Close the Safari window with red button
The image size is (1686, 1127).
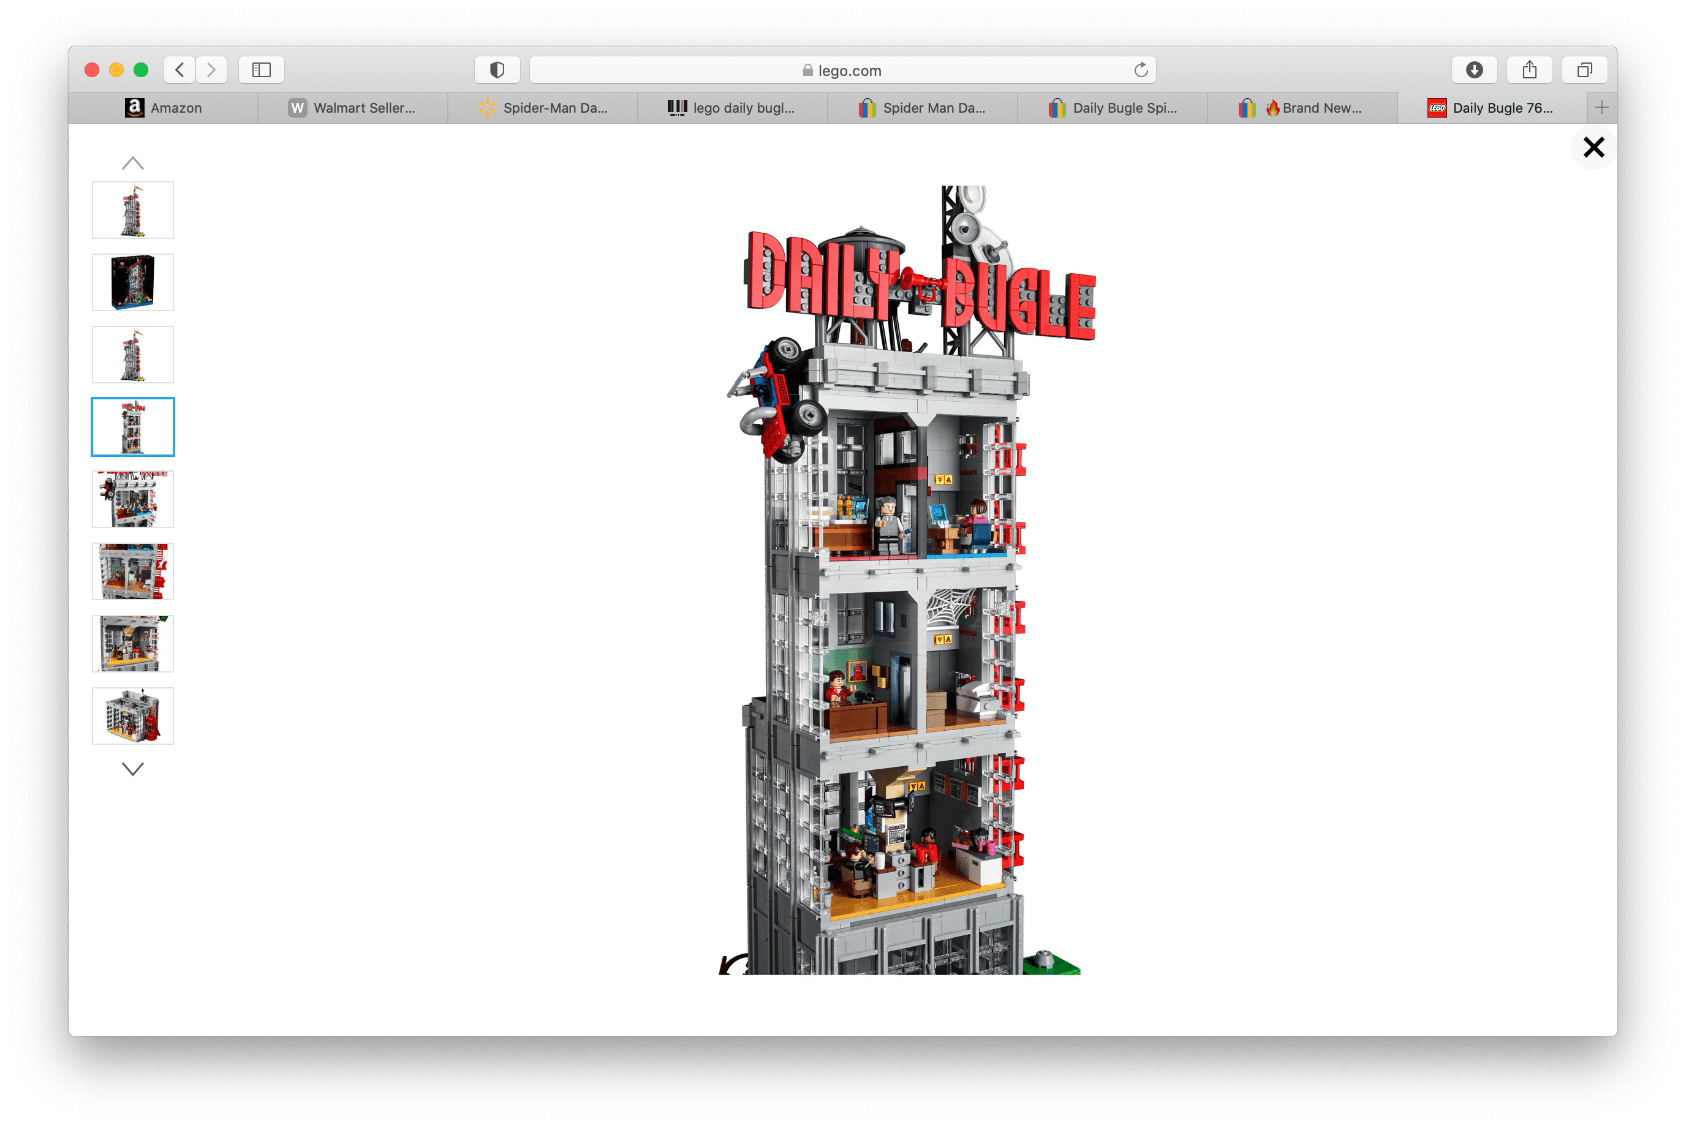pos(92,70)
